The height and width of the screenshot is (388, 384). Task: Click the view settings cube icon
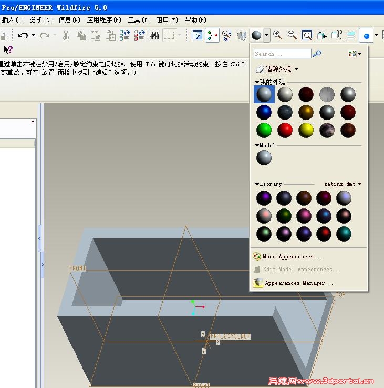click(x=242, y=35)
